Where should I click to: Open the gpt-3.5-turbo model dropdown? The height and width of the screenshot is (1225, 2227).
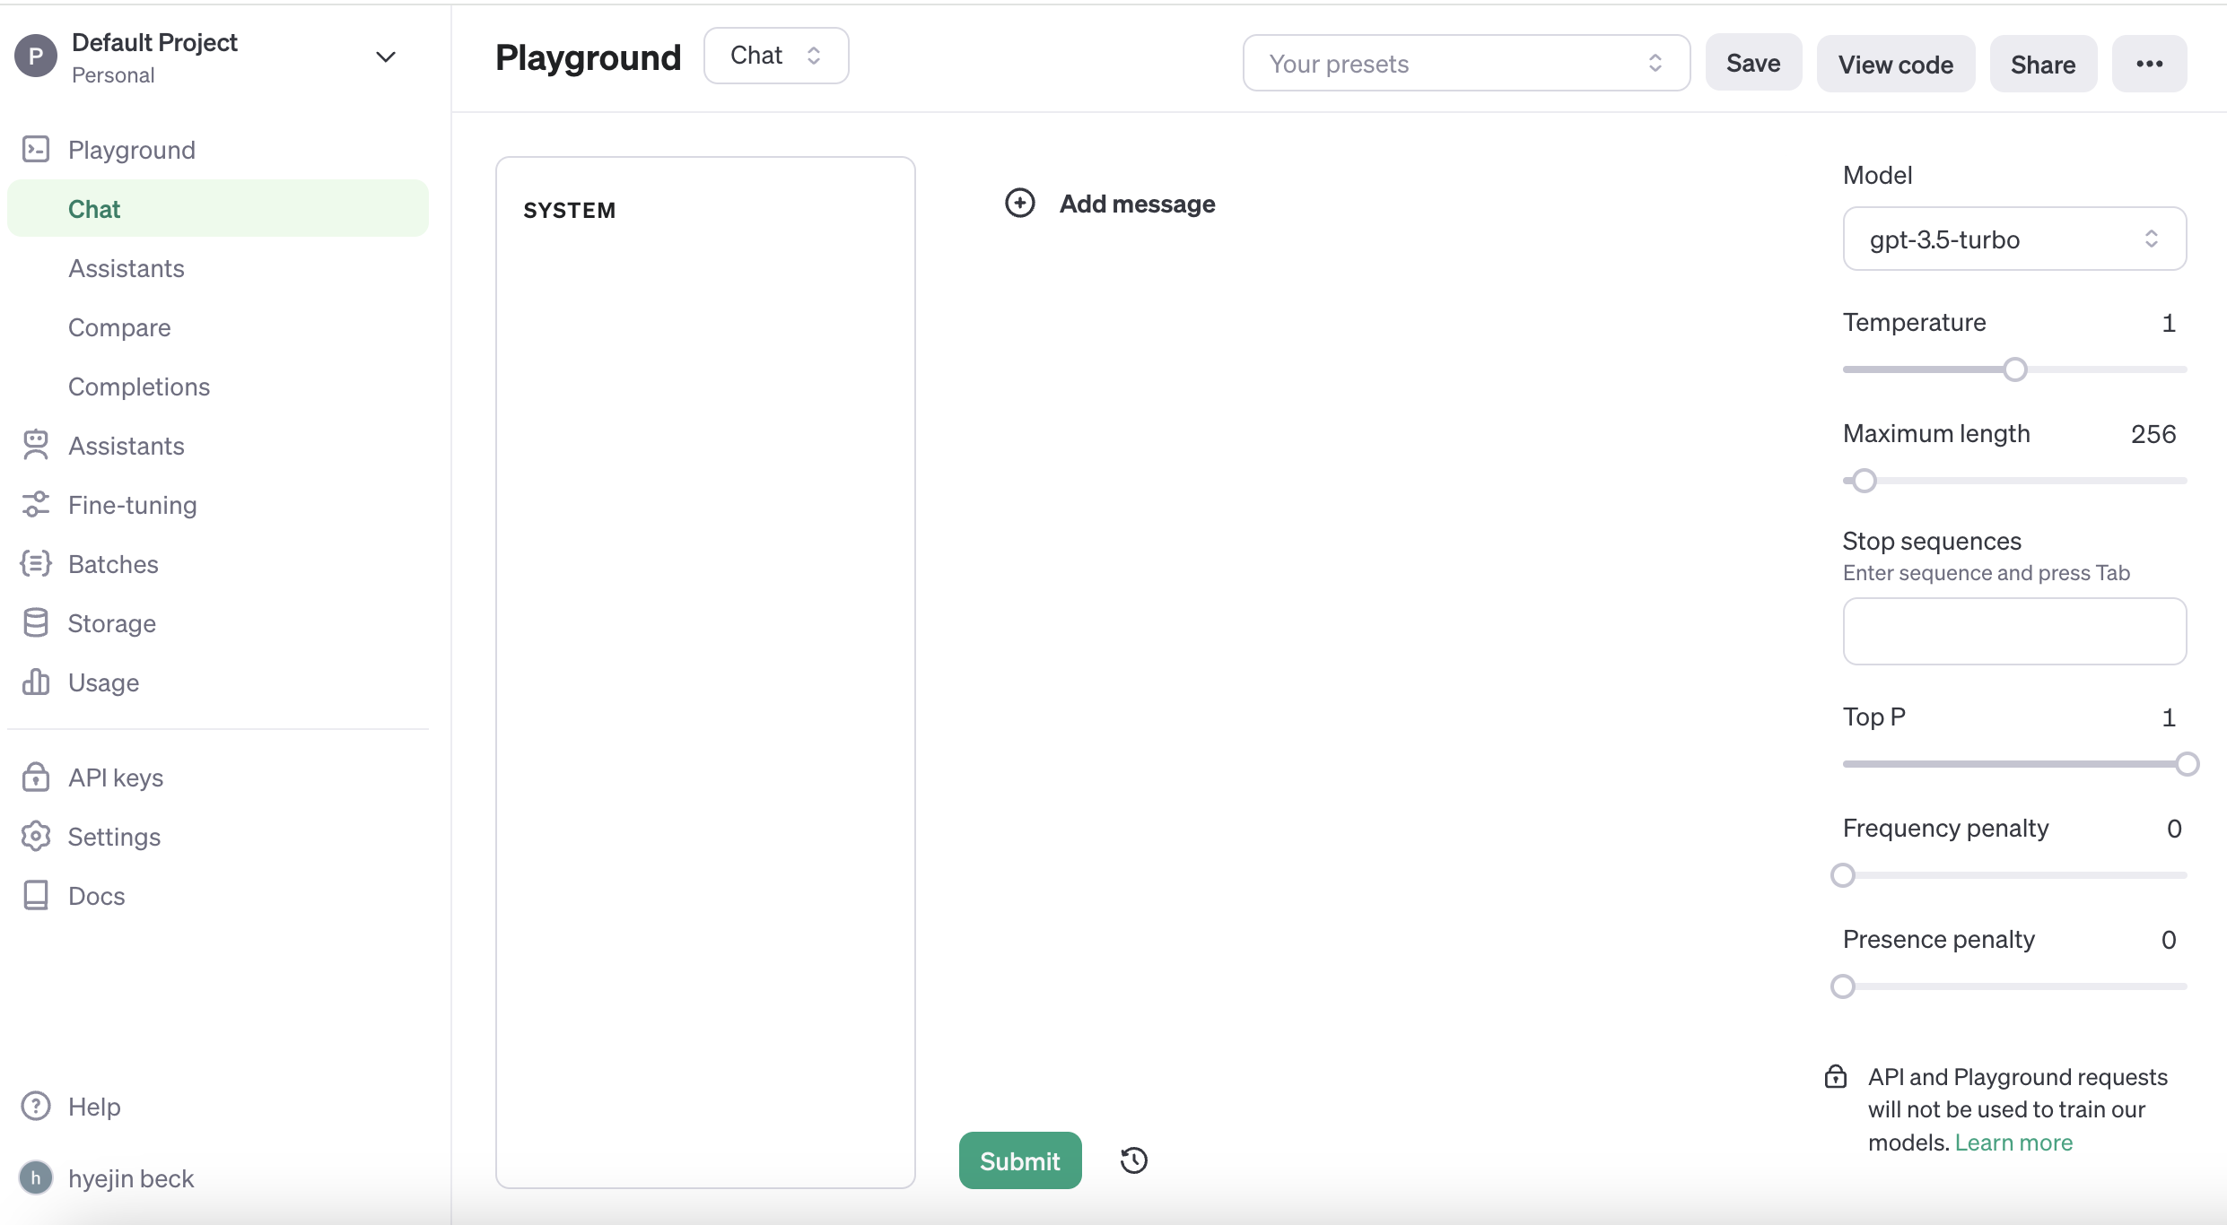click(x=2014, y=239)
